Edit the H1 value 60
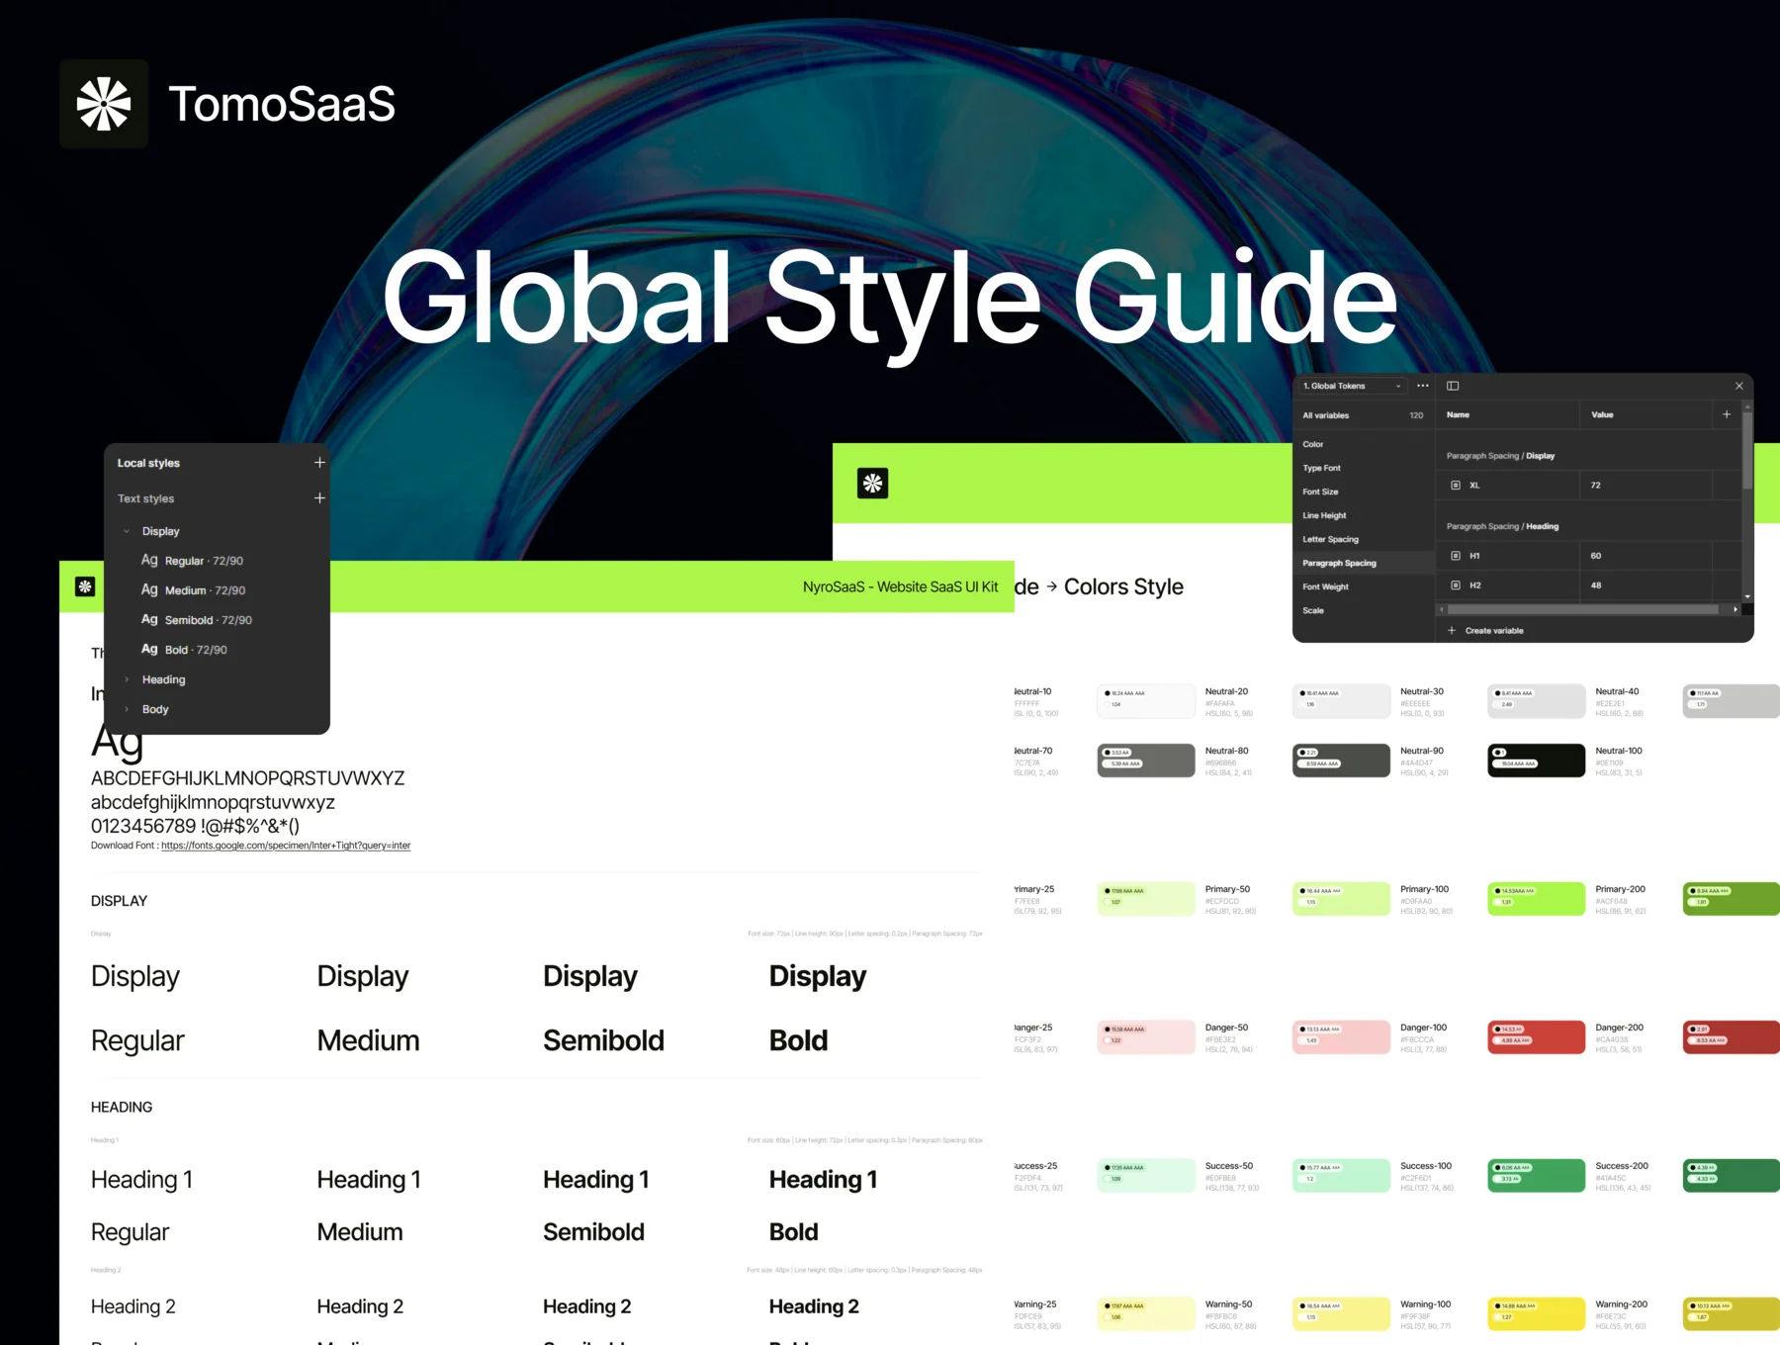1780x1345 pixels. coord(1645,556)
